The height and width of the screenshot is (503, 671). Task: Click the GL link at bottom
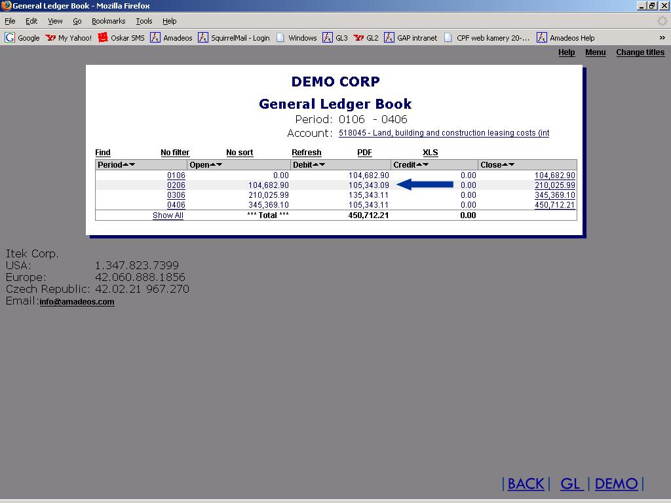571,484
